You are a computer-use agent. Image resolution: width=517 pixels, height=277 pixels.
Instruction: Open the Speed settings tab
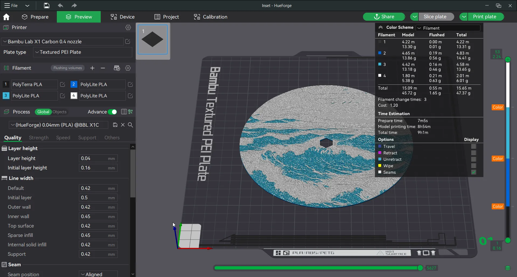click(63, 138)
